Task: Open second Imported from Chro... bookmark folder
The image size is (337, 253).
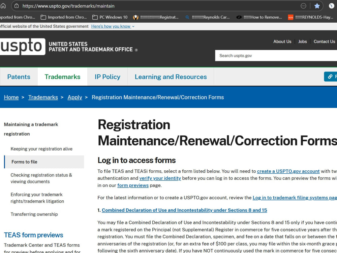Action: point(64,17)
